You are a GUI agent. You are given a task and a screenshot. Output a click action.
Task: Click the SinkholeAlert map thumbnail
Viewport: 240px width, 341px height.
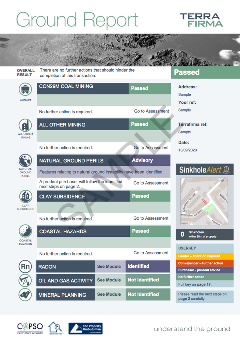(x=205, y=202)
